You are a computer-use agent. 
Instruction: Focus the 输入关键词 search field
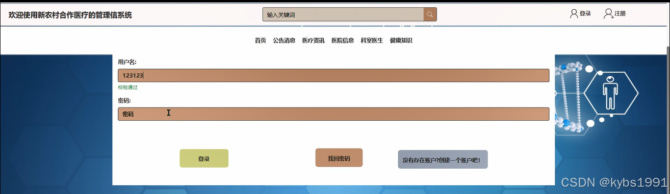coord(343,15)
